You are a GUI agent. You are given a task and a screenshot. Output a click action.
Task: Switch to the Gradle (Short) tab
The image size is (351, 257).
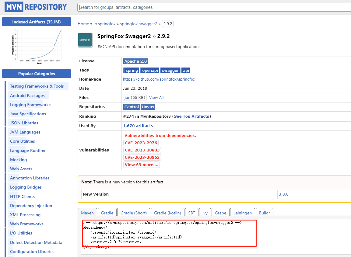tap(134, 213)
